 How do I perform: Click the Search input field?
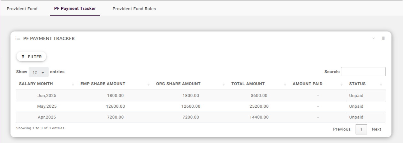pyautogui.click(x=363, y=72)
